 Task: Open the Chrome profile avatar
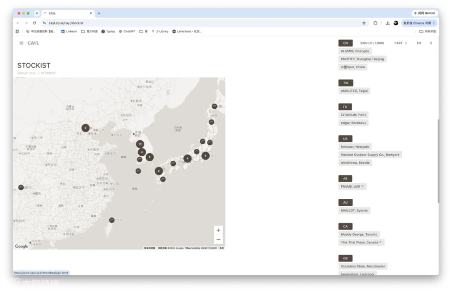coord(396,23)
